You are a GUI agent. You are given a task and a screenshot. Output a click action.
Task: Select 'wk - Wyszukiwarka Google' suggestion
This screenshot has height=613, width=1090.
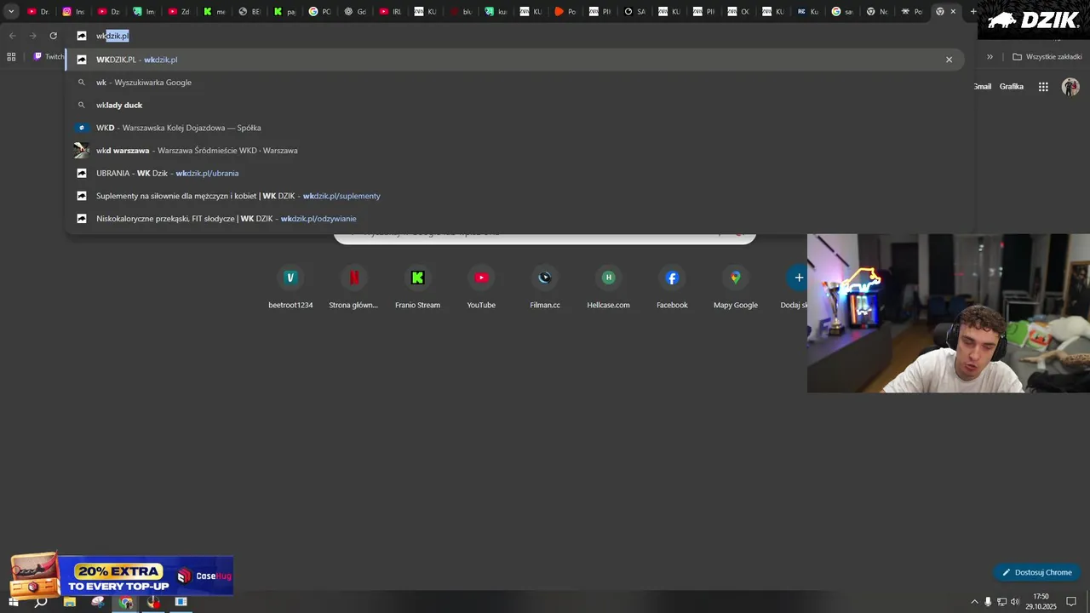515,83
